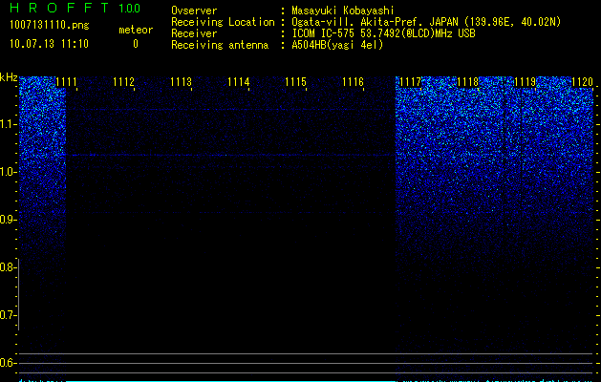Screen dimensions: 601x382
Task: Click the 1.1 kHz frequency axis label
Action: [8, 124]
